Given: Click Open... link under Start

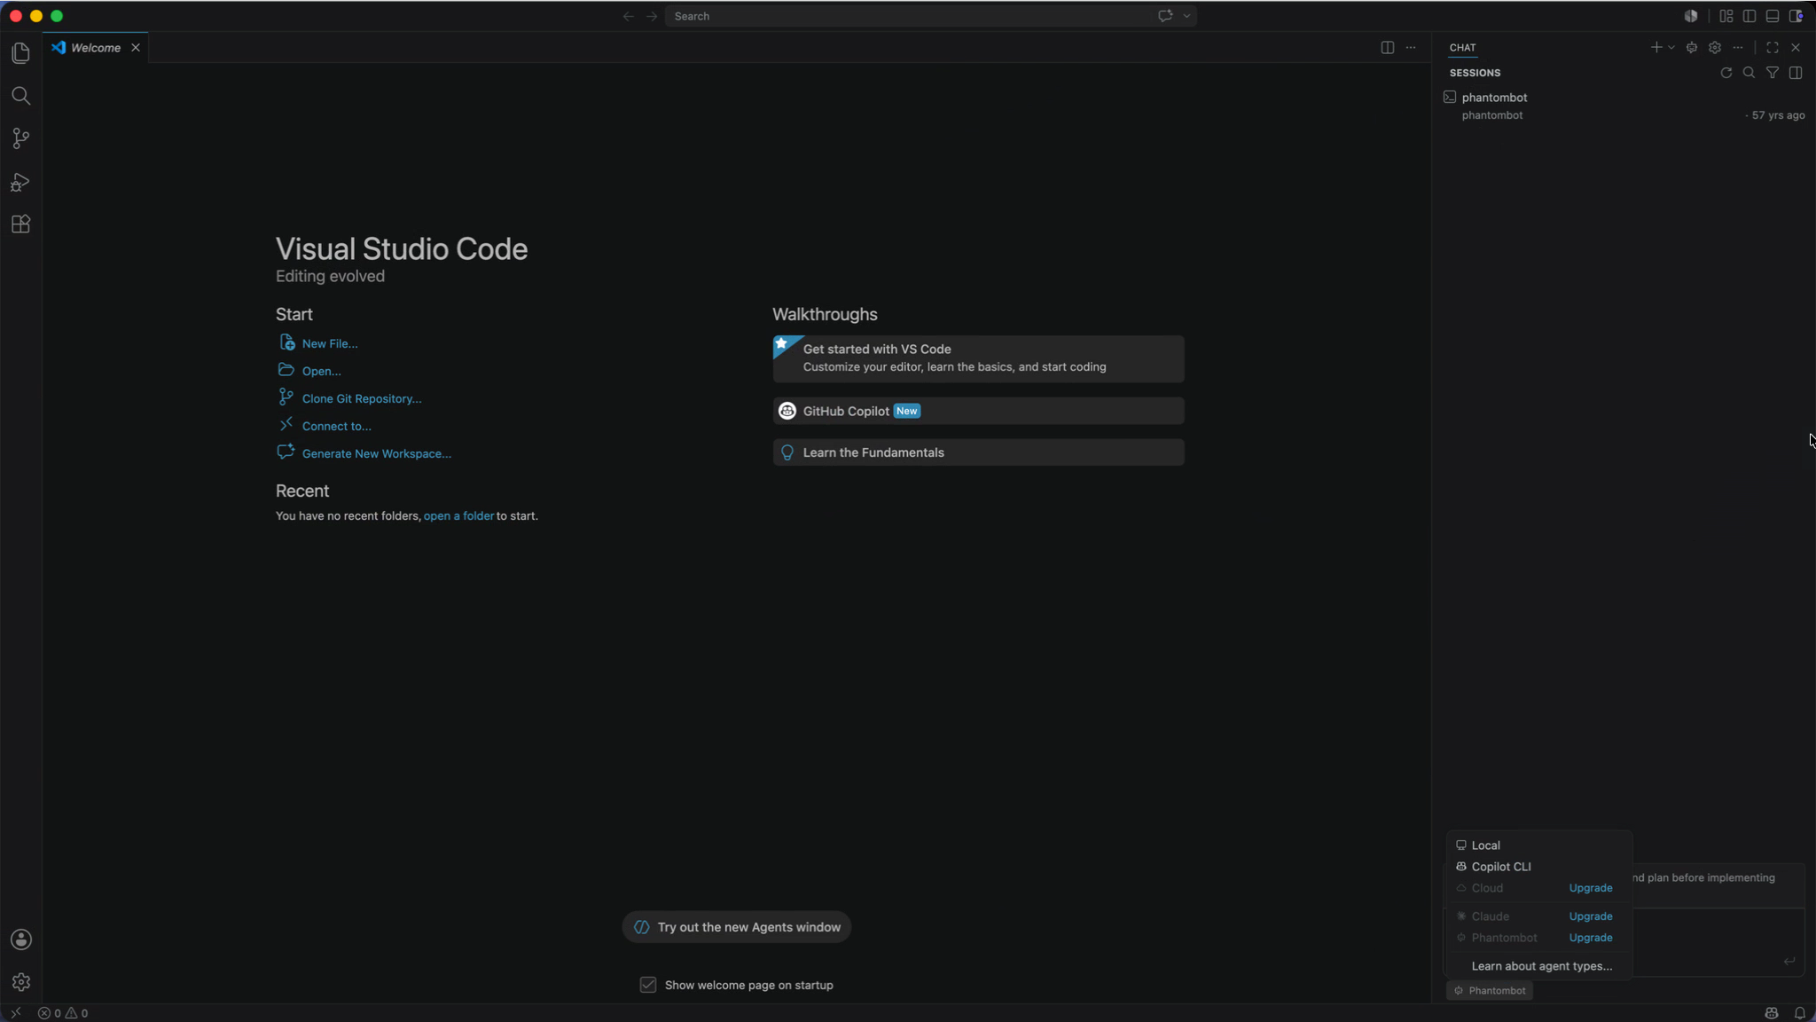Looking at the screenshot, I should [x=321, y=371].
